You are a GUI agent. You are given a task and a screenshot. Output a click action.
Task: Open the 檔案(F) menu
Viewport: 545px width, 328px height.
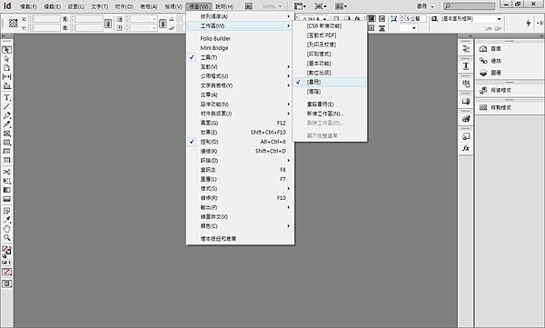[28, 6]
